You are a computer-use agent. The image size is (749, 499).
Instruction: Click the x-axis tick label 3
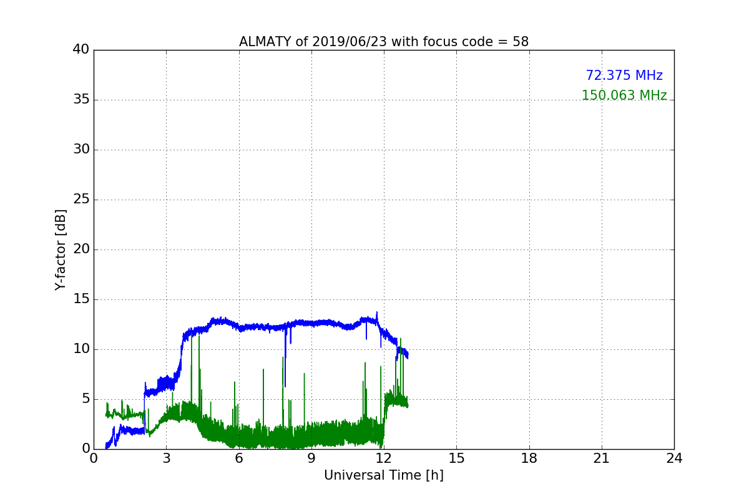point(166,458)
